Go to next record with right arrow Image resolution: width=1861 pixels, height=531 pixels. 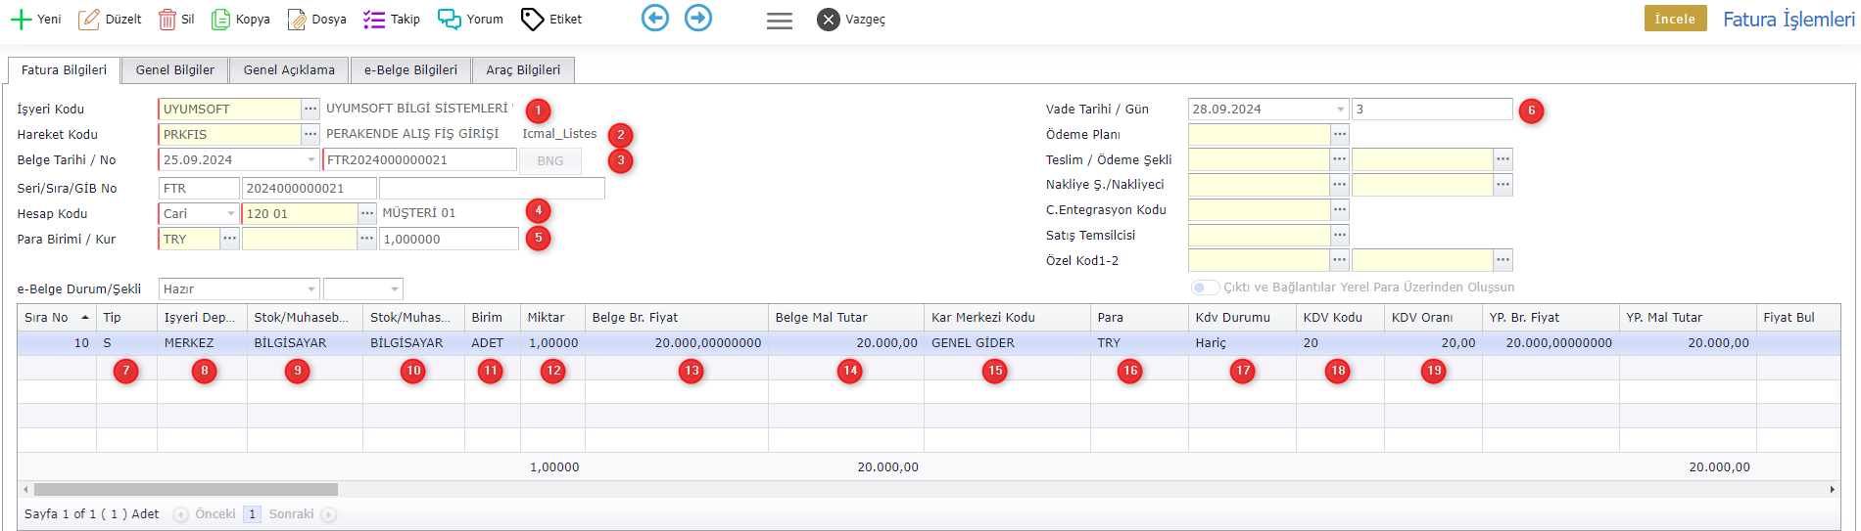[698, 18]
